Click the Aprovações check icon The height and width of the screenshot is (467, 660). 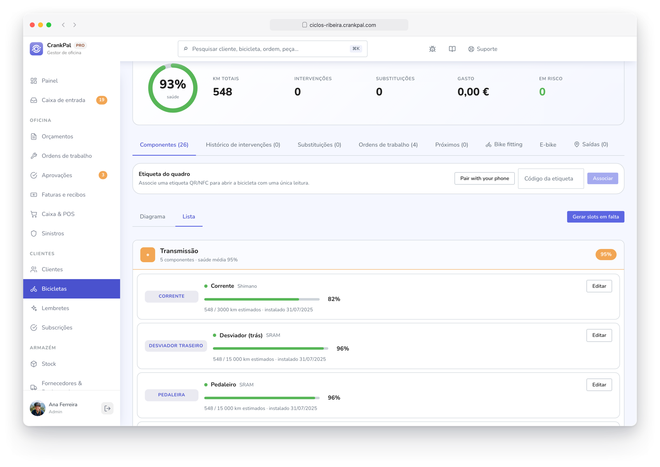tap(34, 175)
